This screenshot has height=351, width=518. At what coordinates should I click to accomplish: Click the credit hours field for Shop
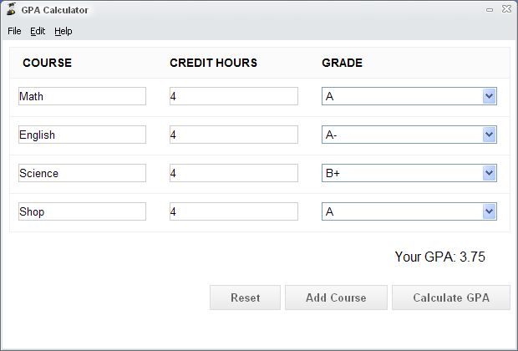click(233, 211)
